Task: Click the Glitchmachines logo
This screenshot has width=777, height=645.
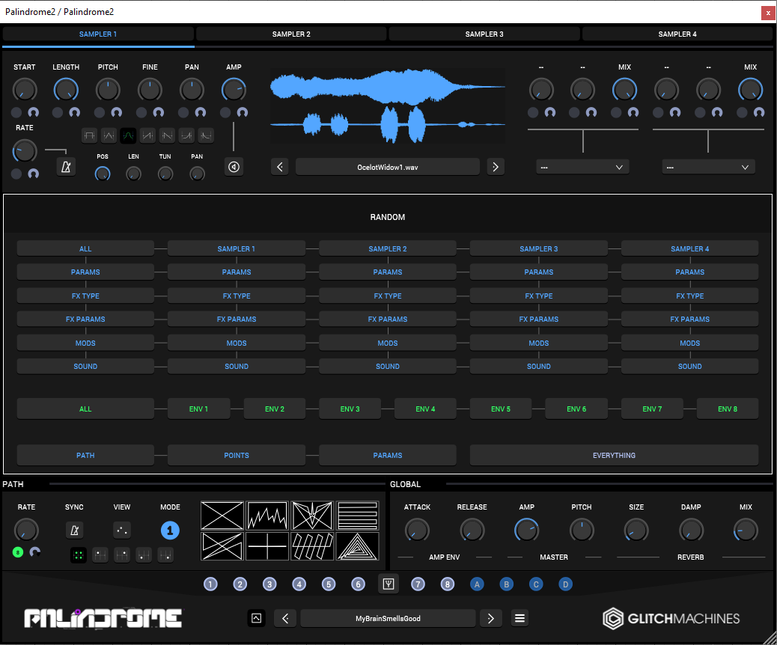Action: (x=671, y=618)
